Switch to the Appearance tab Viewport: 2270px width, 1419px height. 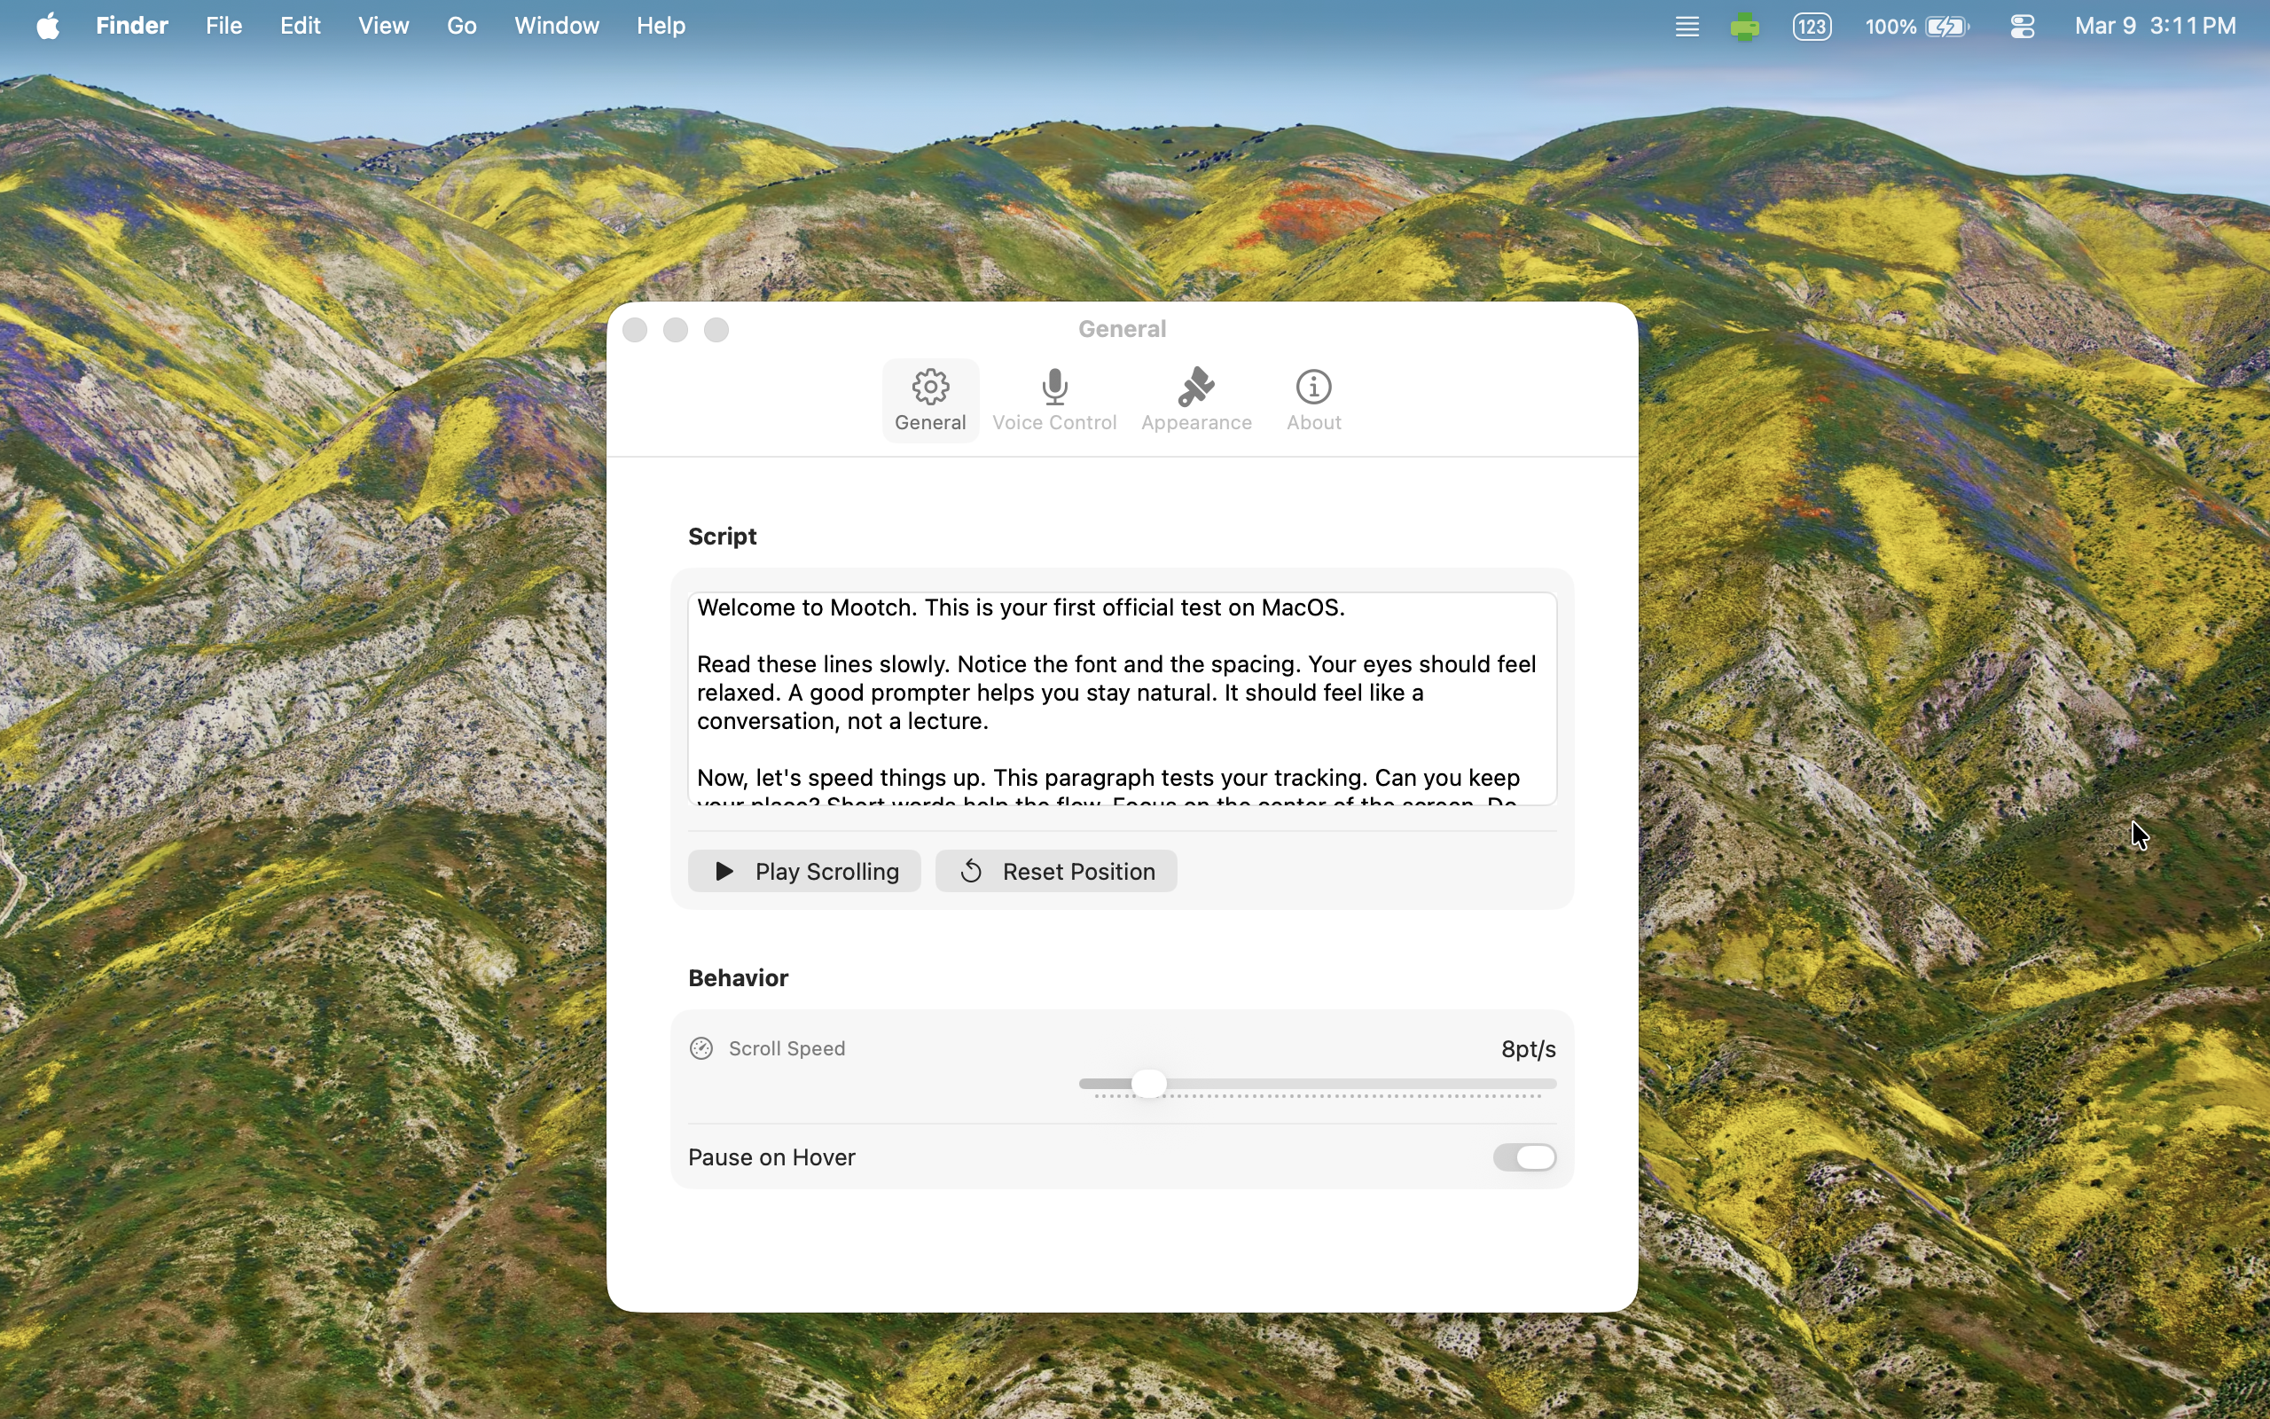point(1196,401)
